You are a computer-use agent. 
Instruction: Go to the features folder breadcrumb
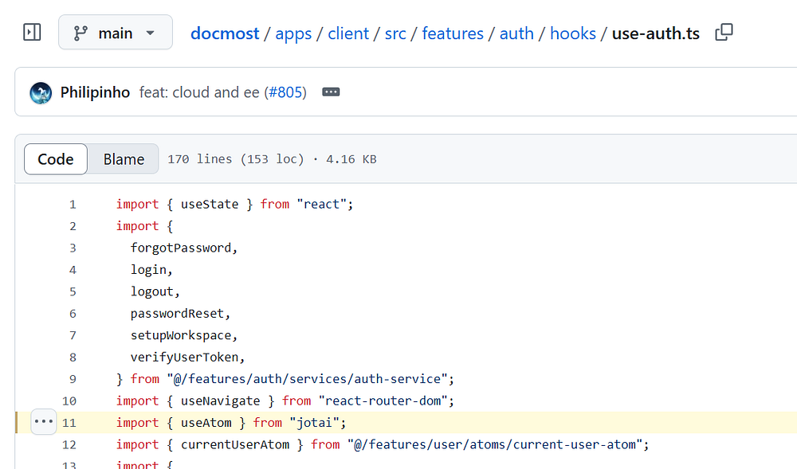pyautogui.click(x=453, y=33)
